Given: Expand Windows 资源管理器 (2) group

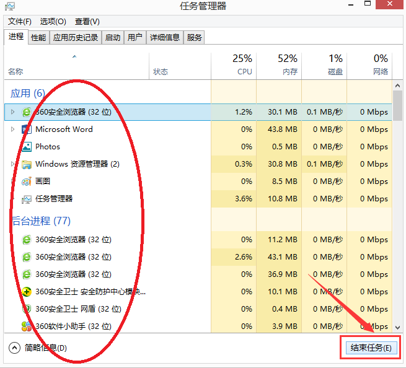Looking at the screenshot, I should 12,164.
